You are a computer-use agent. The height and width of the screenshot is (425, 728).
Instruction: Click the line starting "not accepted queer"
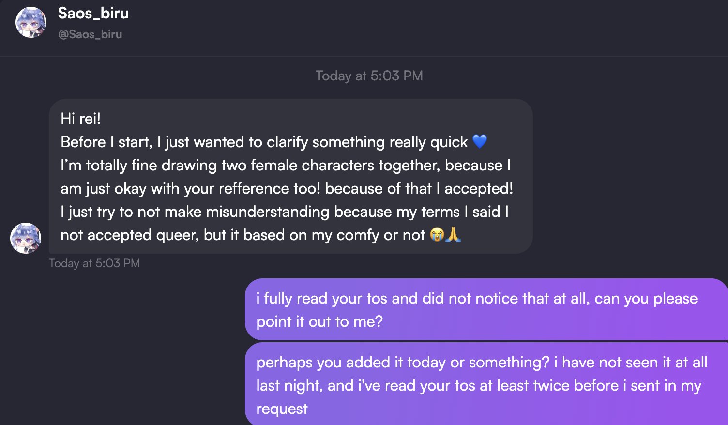point(243,235)
